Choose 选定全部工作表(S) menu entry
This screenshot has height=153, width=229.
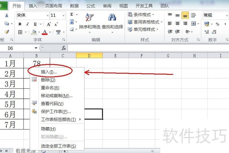pos(57,146)
